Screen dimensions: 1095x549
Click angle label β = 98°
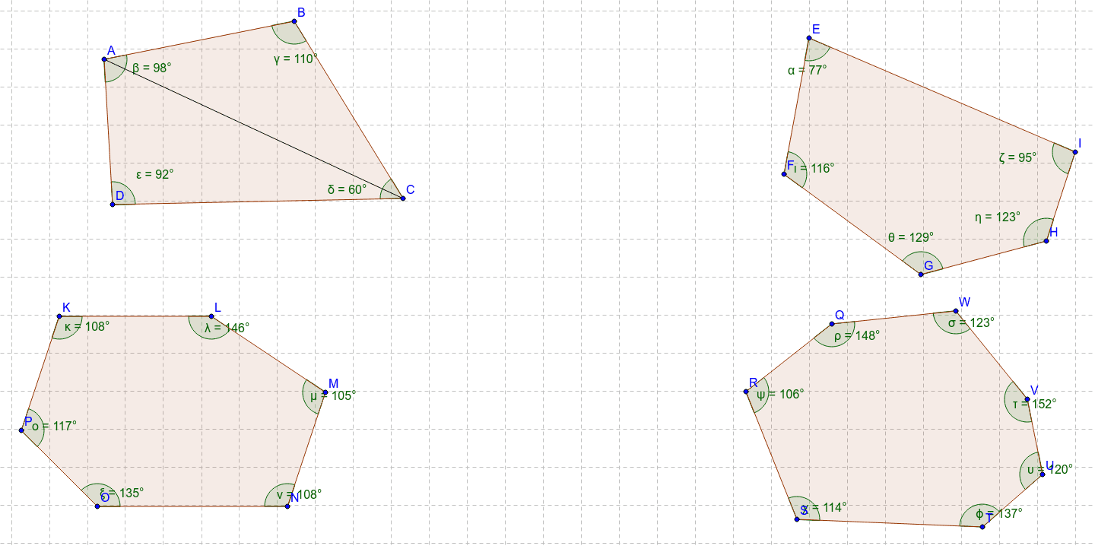point(152,68)
